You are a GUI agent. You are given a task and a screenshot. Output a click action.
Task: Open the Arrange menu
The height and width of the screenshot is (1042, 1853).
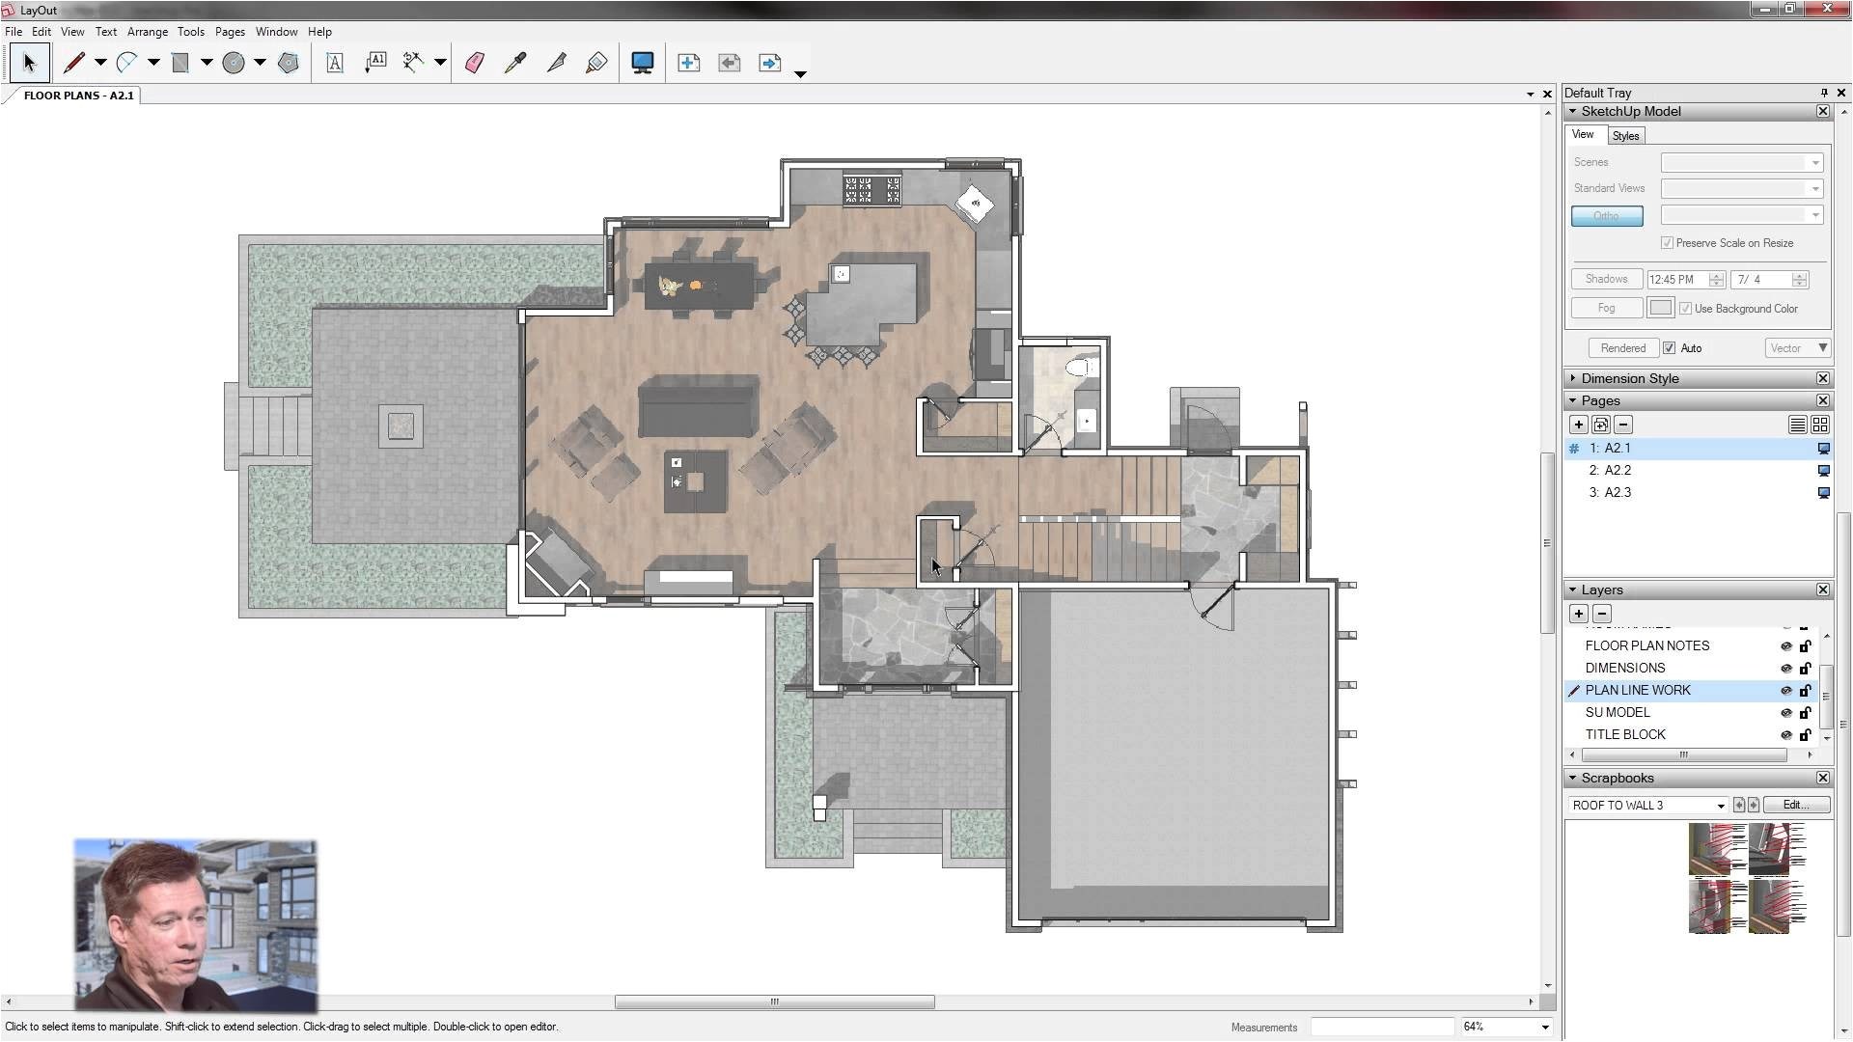click(147, 32)
